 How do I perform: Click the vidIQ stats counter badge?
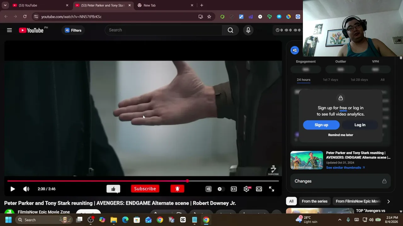point(288,30)
